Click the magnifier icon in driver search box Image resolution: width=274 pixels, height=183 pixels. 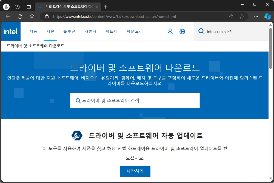tap(78, 101)
